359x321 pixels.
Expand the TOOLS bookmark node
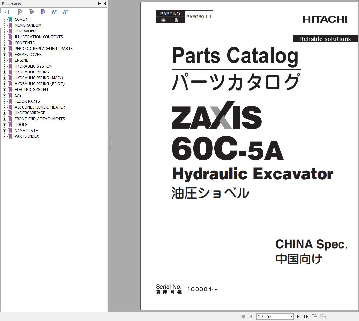(4, 125)
